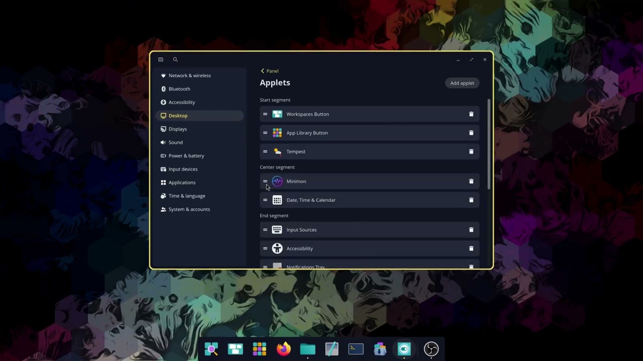
Task: Remove the Minimon applet from center segment
Action: pos(471,181)
